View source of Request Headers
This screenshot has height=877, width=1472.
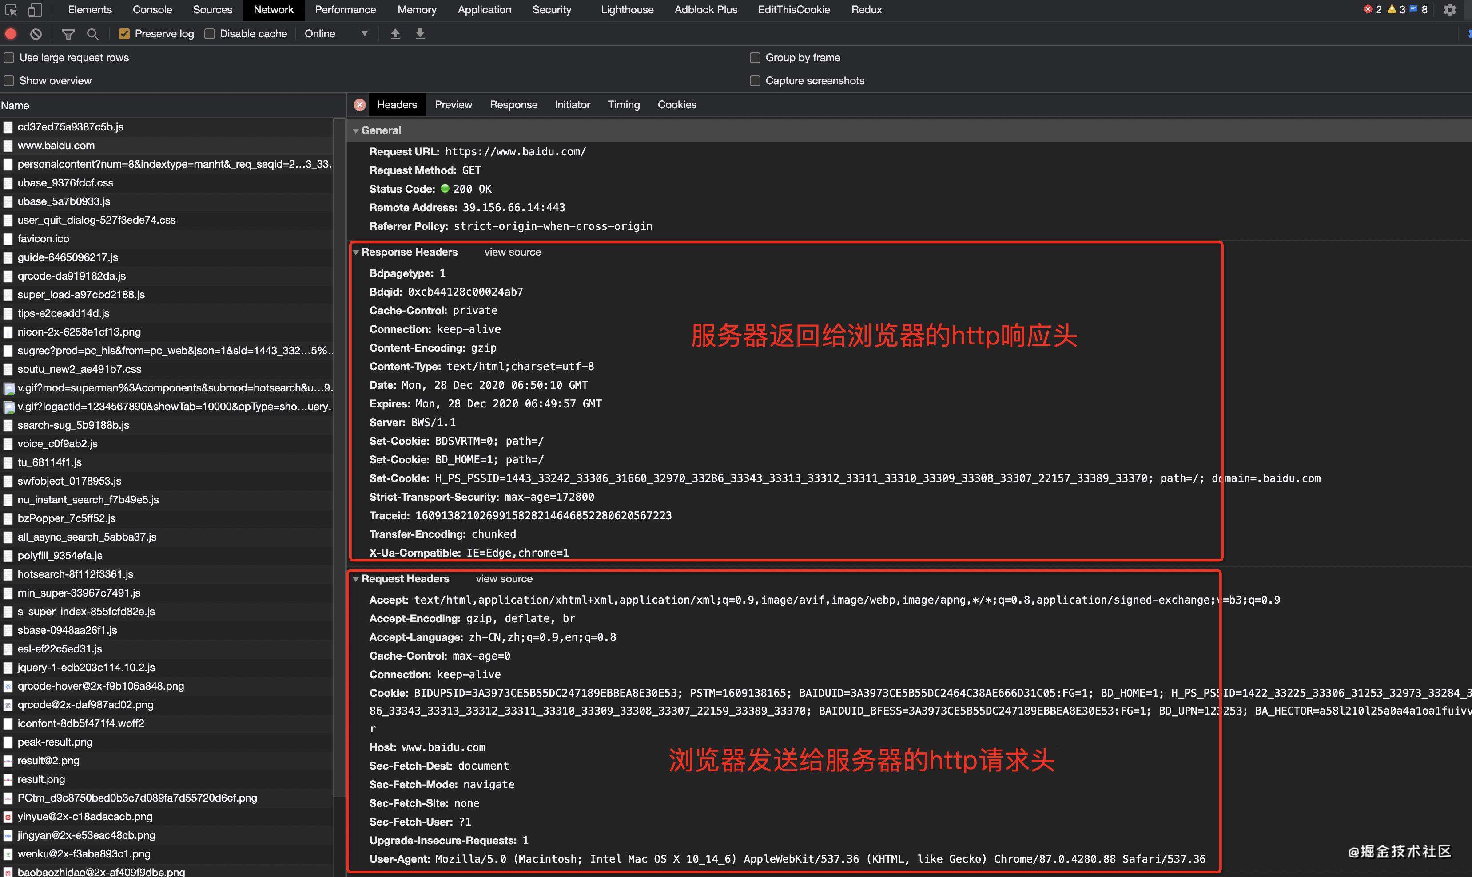(x=504, y=579)
